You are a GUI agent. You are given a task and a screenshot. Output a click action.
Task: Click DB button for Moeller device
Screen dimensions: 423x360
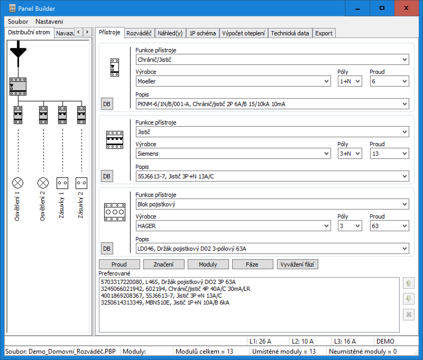pyautogui.click(x=107, y=104)
